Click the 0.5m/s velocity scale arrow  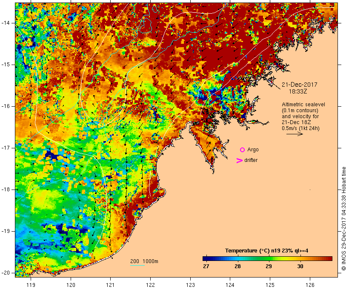click(295, 134)
